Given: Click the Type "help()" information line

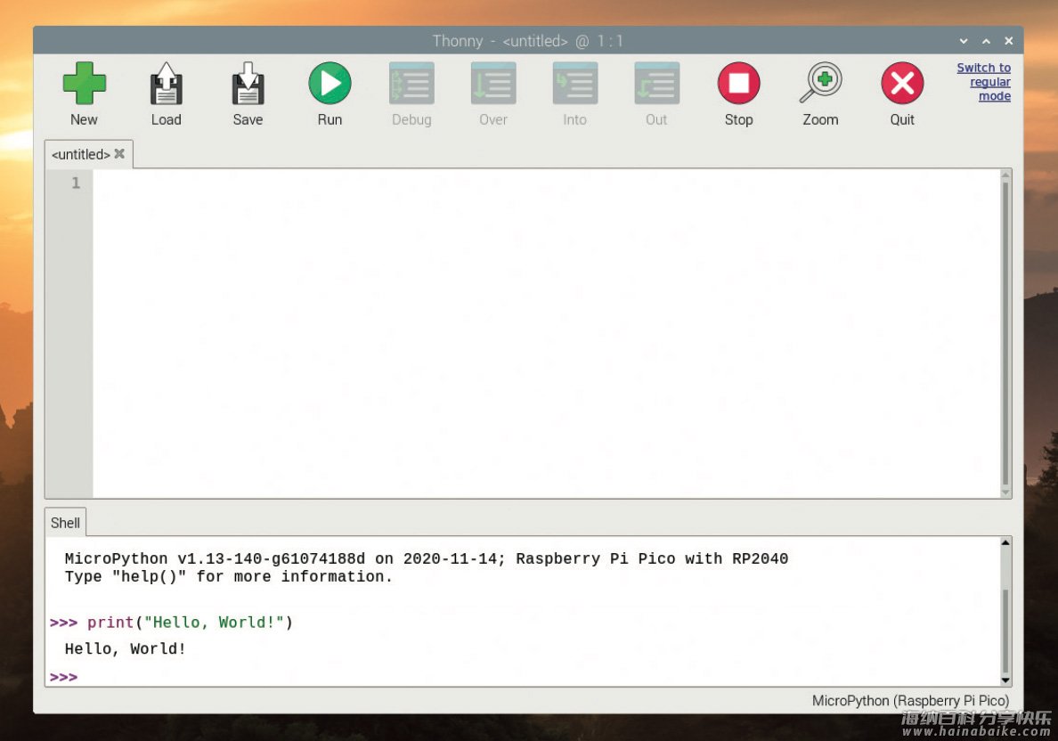Looking at the screenshot, I should click(228, 577).
